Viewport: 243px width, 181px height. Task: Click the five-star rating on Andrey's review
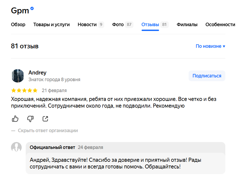pyautogui.click(x=24, y=90)
